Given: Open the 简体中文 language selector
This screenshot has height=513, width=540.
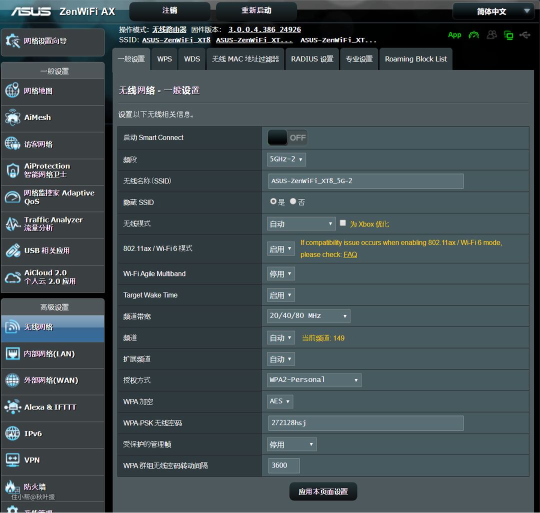Looking at the screenshot, I should click(x=493, y=11).
